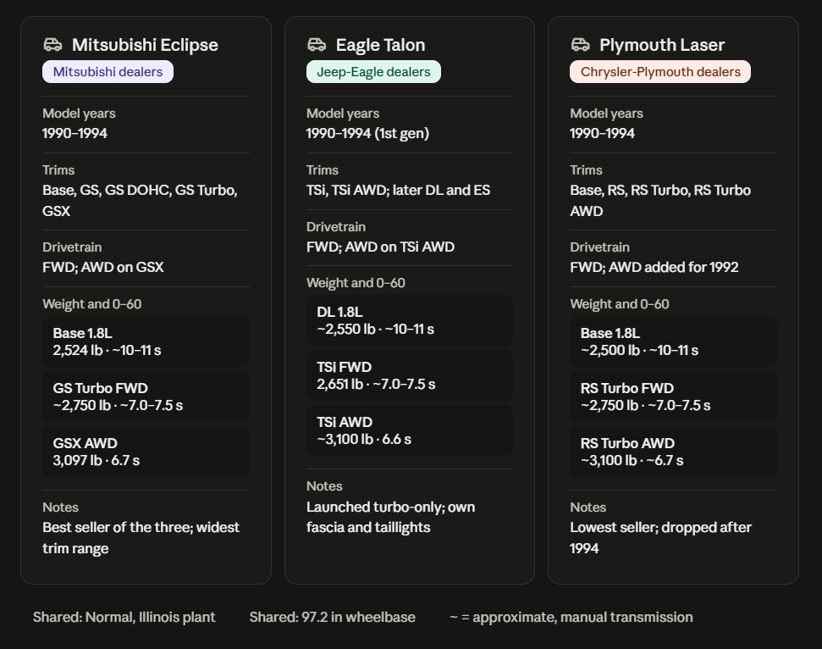The width and height of the screenshot is (822, 649).
Task: Click 'FWD; AWD on GSX' drivetrain text
Action: coord(103,267)
